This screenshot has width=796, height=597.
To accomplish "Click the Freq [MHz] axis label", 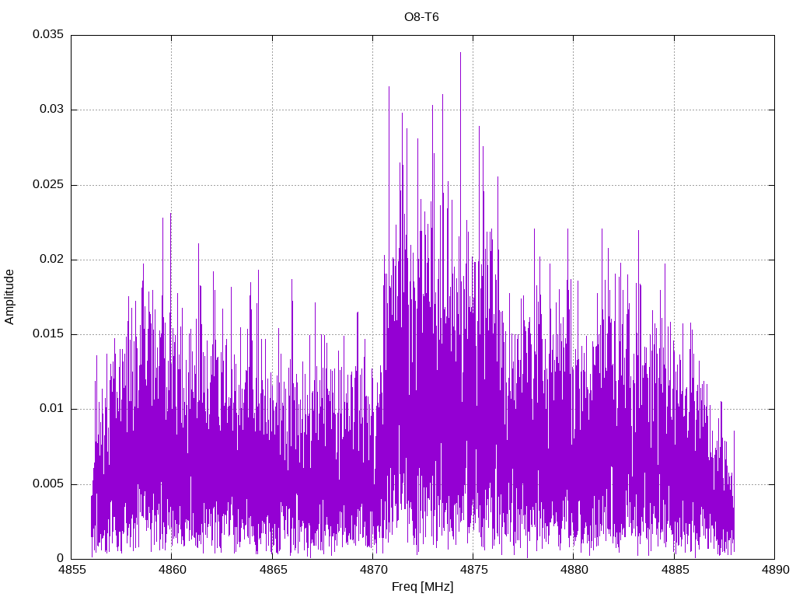I will tap(422, 587).
